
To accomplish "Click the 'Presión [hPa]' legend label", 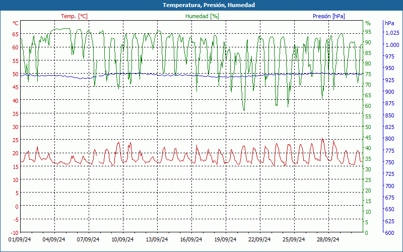I will 329,16.
